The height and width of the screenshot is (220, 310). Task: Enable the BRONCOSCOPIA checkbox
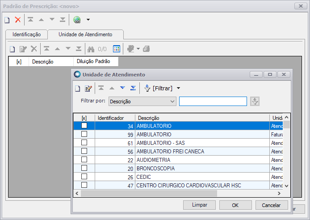click(x=84, y=168)
